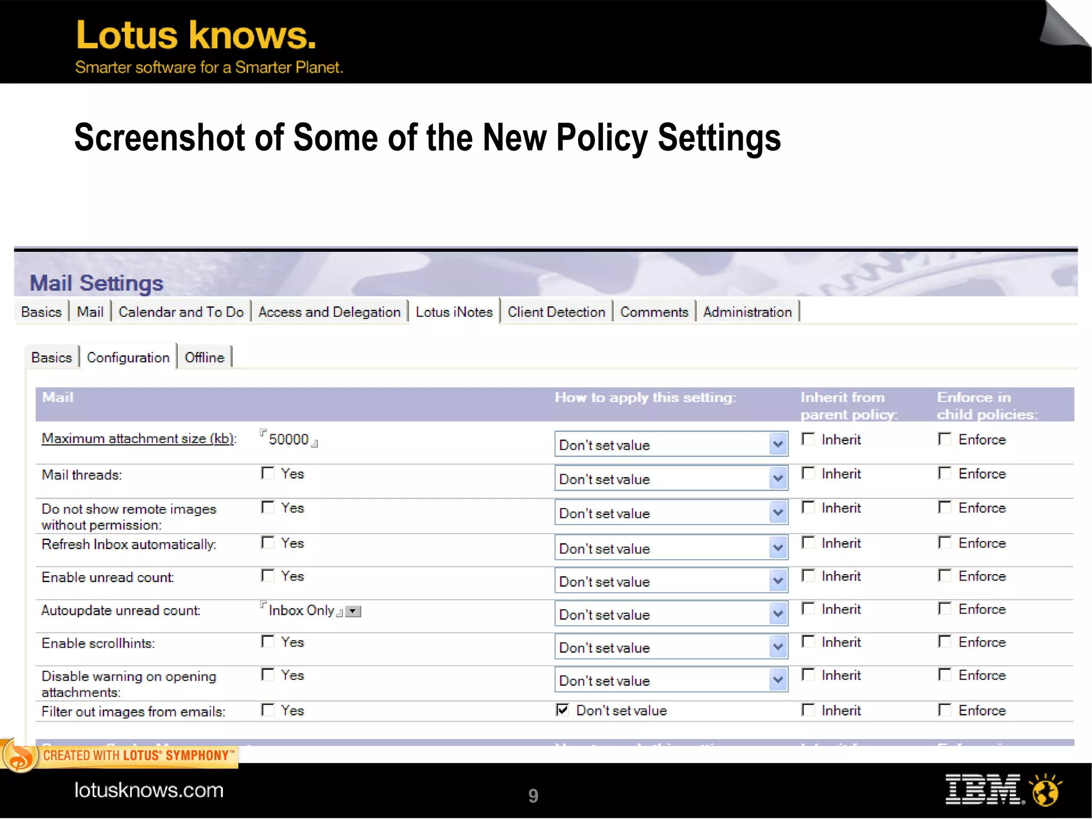Check Inherit for Do not show remote images
Viewport: 1092px width, 819px height.
click(x=808, y=507)
